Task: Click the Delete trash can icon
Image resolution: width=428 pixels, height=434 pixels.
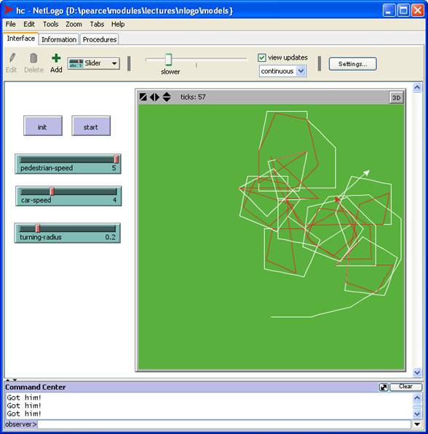Action: click(33, 58)
